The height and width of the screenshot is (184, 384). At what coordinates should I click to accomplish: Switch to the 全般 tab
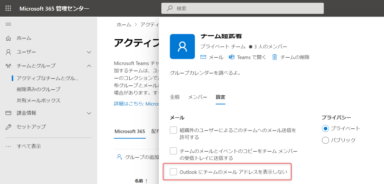point(175,97)
